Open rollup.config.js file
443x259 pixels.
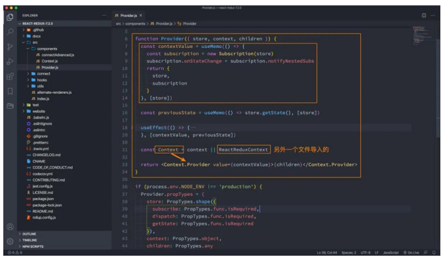[x=44, y=218]
